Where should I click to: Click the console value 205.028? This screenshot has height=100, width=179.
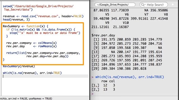click(x=139, y=69)
